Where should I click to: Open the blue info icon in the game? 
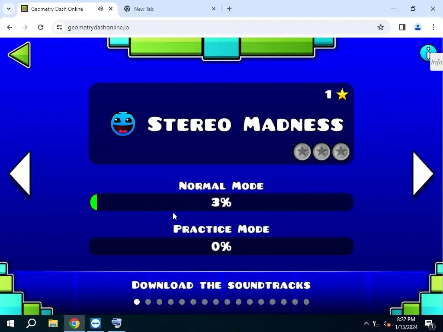tap(428, 53)
